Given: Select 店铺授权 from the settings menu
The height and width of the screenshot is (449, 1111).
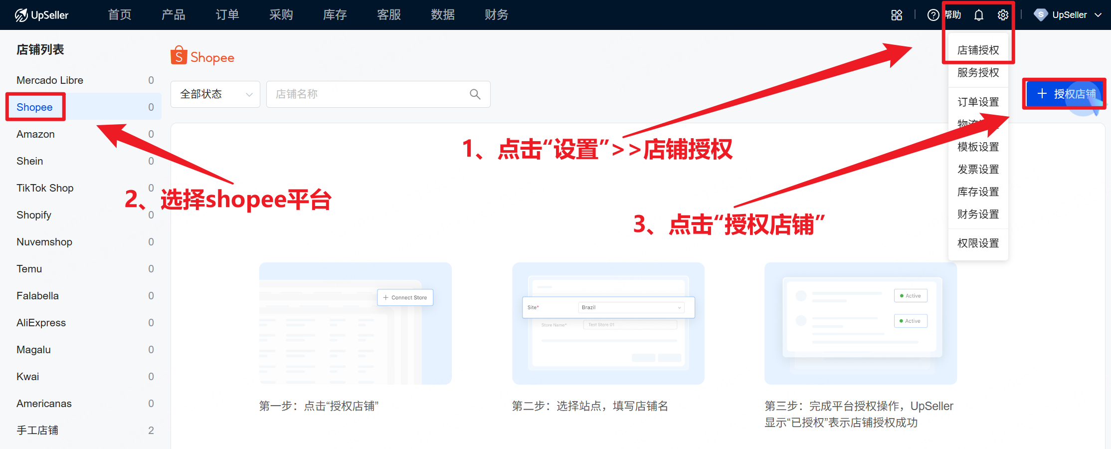Looking at the screenshot, I should (x=978, y=49).
